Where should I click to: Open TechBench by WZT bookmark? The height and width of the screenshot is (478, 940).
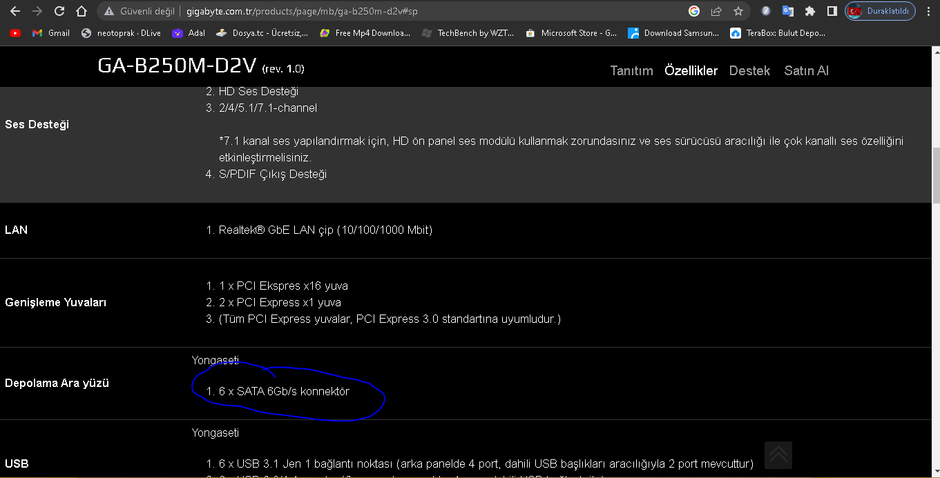click(x=468, y=32)
